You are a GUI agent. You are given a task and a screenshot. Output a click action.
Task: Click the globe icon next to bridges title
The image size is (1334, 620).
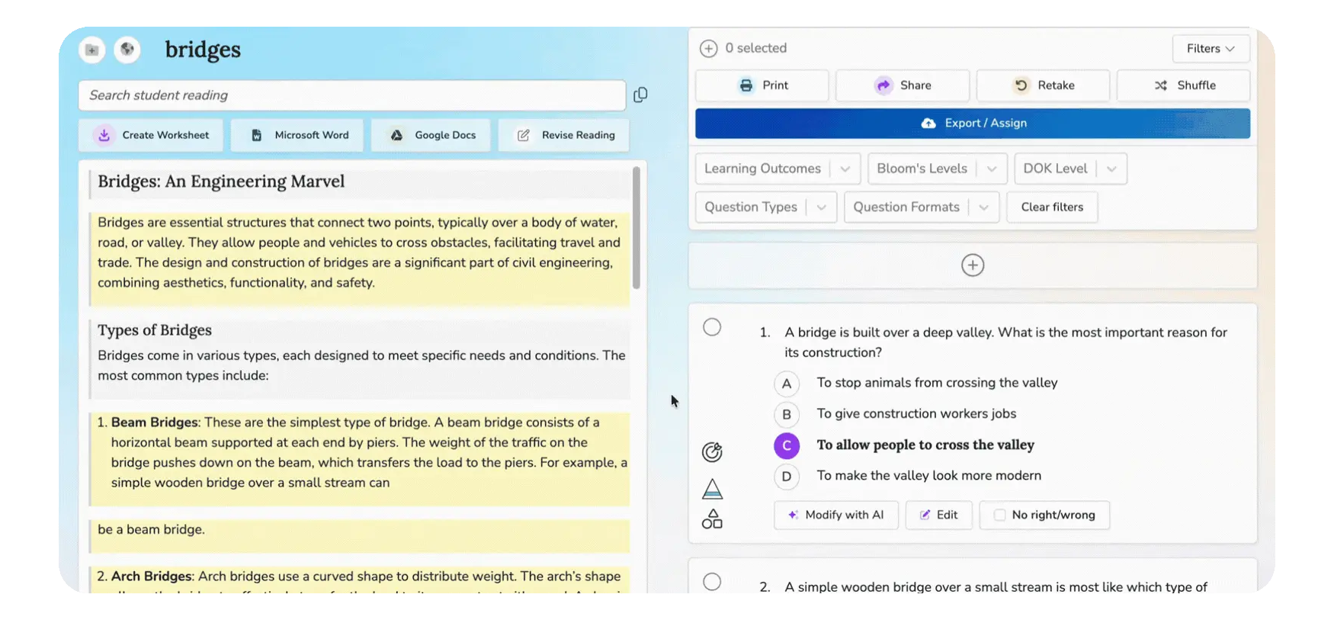tap(127, 50)
